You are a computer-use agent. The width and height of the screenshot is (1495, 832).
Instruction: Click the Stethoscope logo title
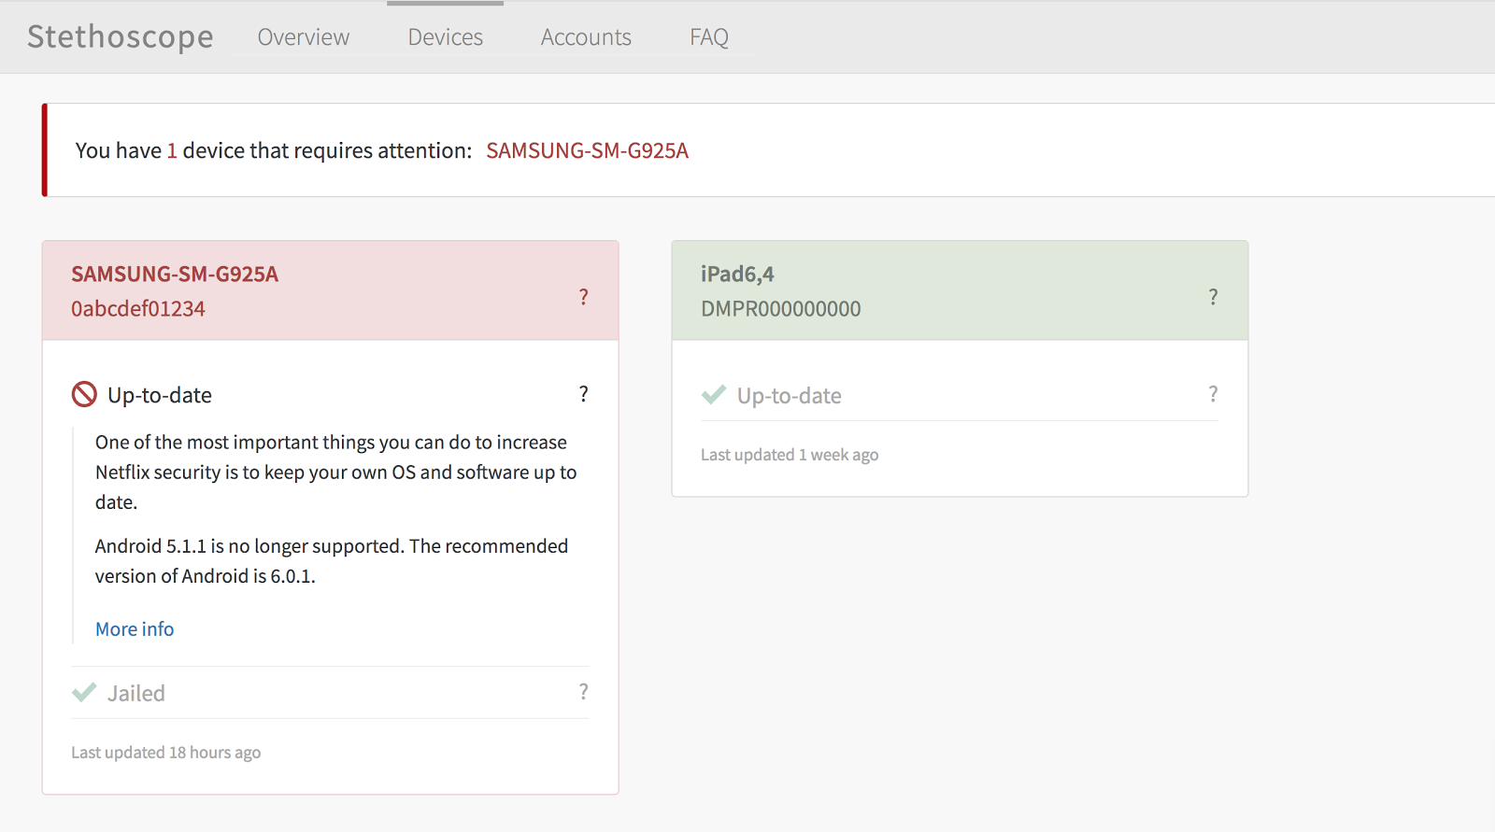121,36
